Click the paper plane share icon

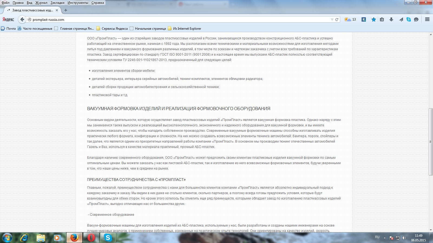(x=401, y=19)
